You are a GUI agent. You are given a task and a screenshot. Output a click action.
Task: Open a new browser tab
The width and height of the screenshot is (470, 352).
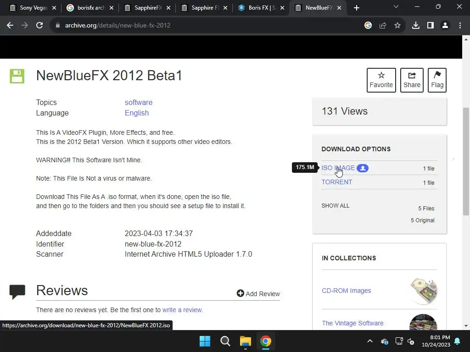click(356, 8)
